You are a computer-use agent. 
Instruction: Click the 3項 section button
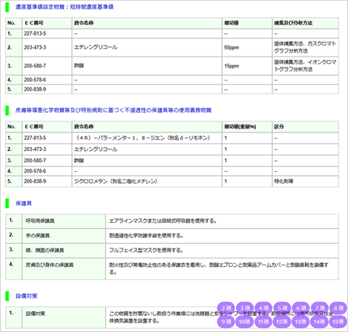point(245,308)
